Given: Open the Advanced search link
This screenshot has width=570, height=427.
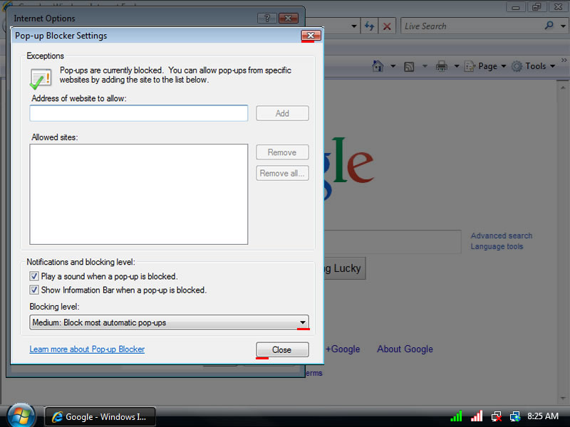Looking at the screenshot, I should pos(501,236).
